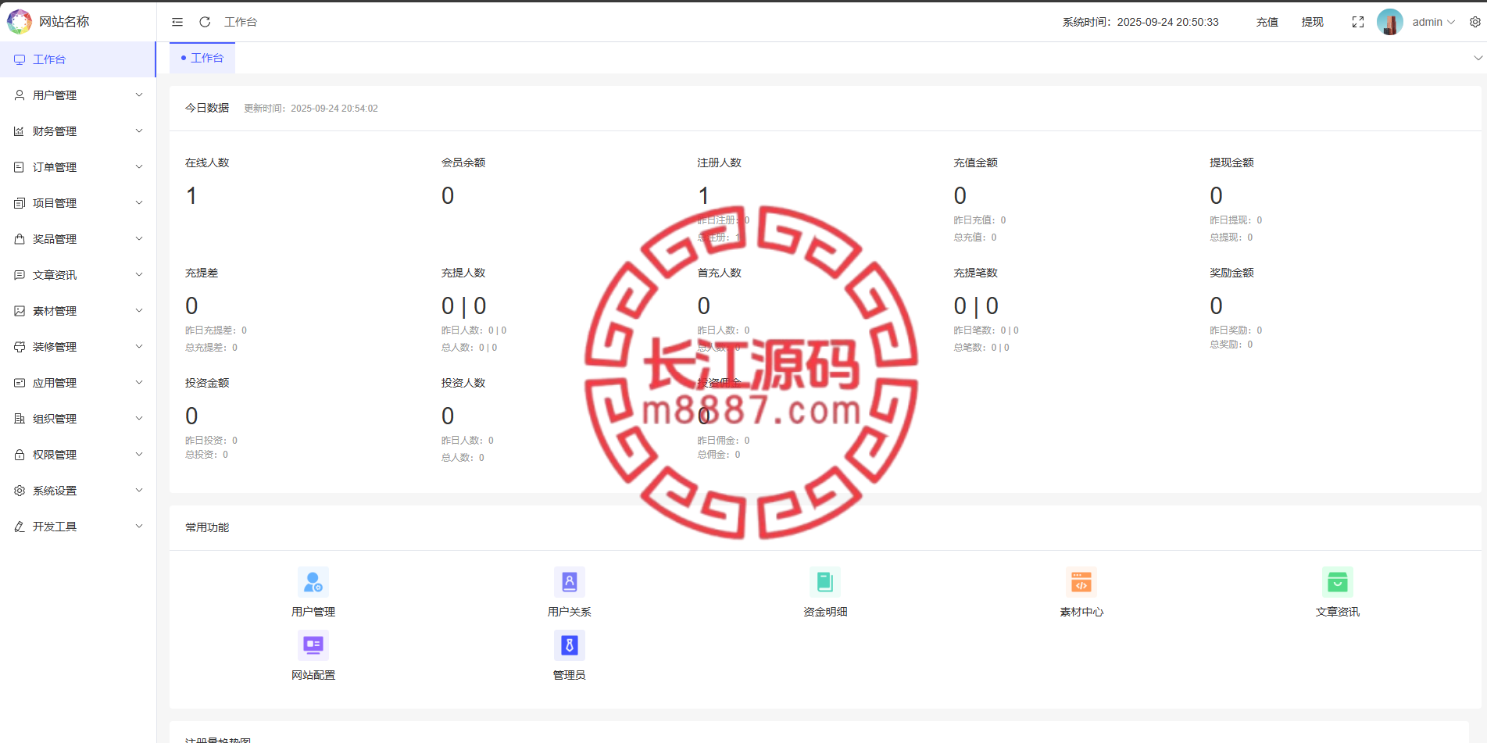Expand the 素材管理 sidebar chevron
Screen dimensions: 1487x743
click(x=139, y=311)
